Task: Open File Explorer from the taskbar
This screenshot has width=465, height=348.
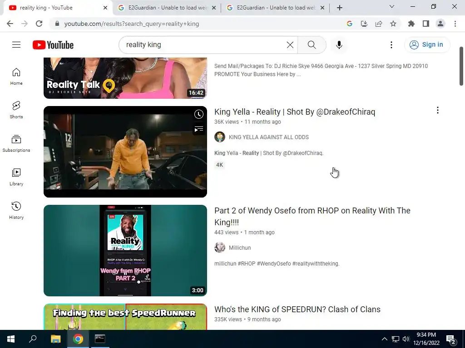Action: click(x=55, y=339)
